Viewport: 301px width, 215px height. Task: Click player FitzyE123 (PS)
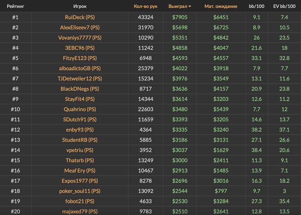point(80,58)
